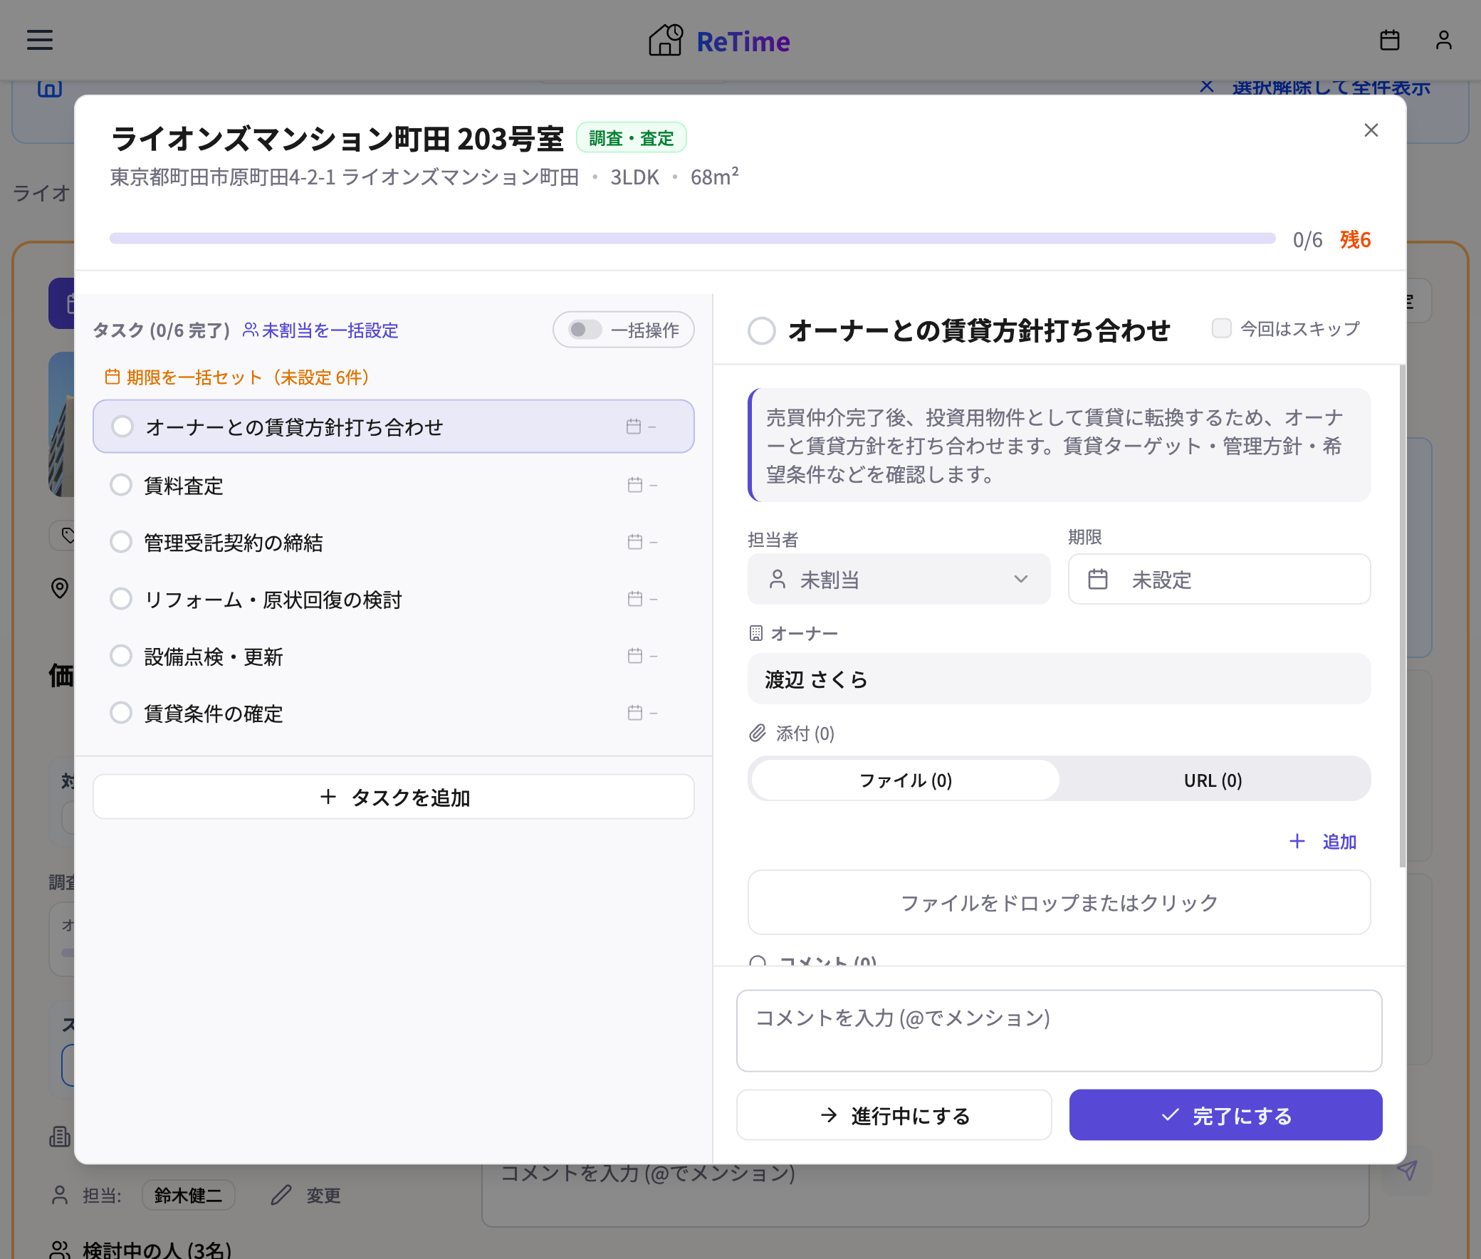Click calendar icon on リフォーム・原状回復の検討 row

tap(634, 599)
